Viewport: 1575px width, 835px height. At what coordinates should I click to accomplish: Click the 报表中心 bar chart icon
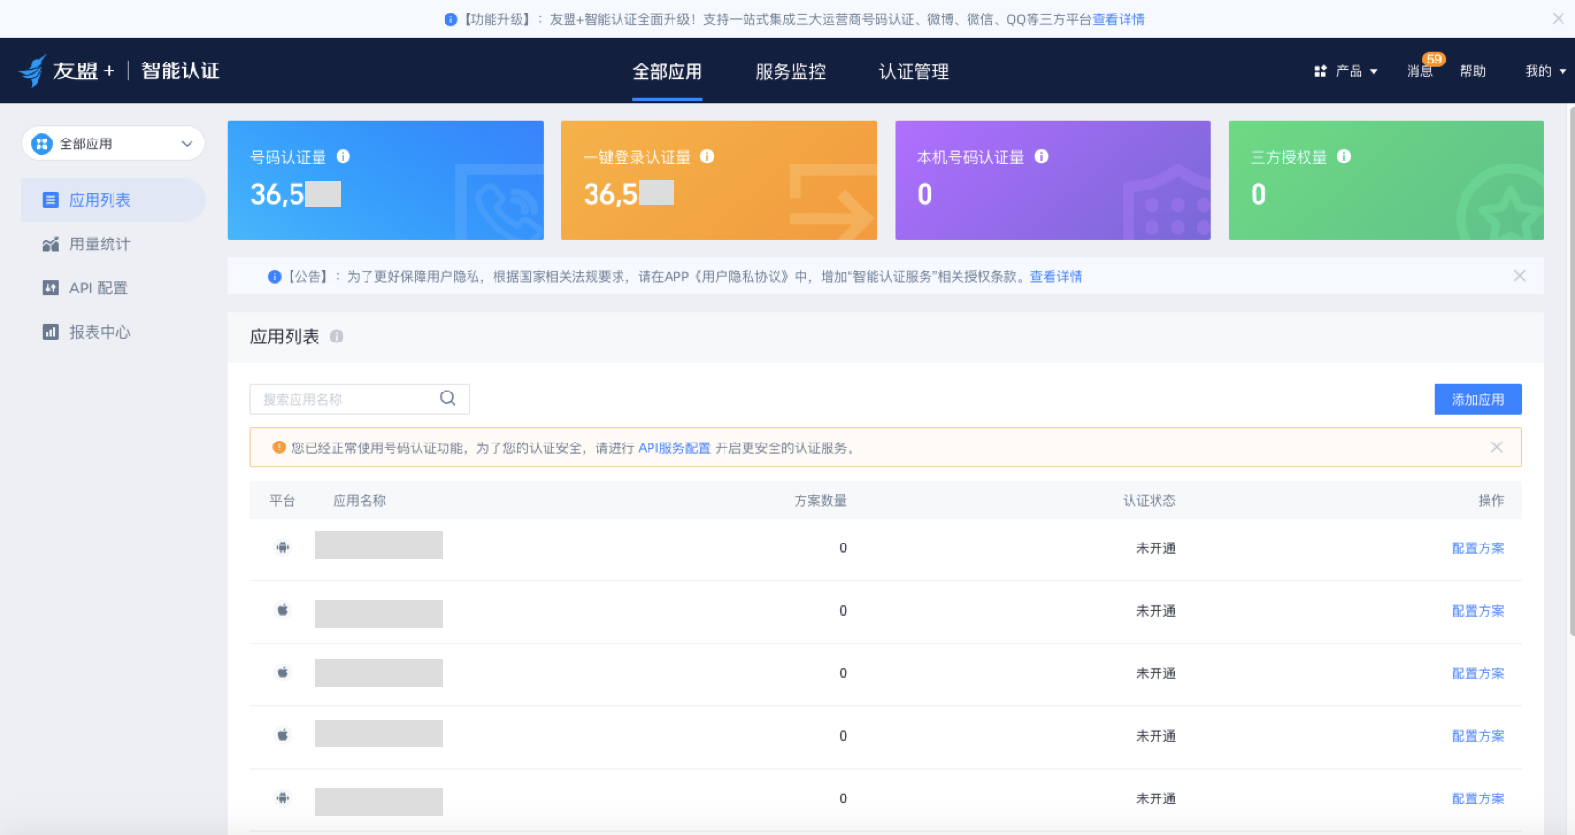(51, 332)
